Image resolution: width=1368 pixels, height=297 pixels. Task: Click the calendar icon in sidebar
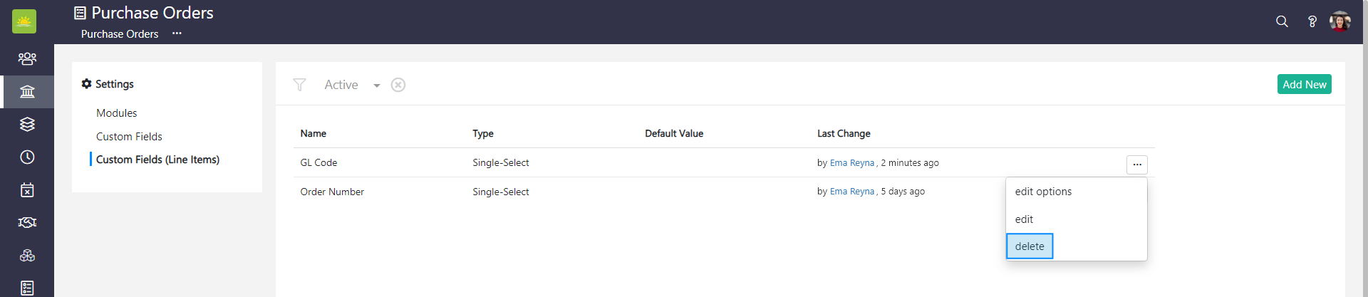[27, 190]
